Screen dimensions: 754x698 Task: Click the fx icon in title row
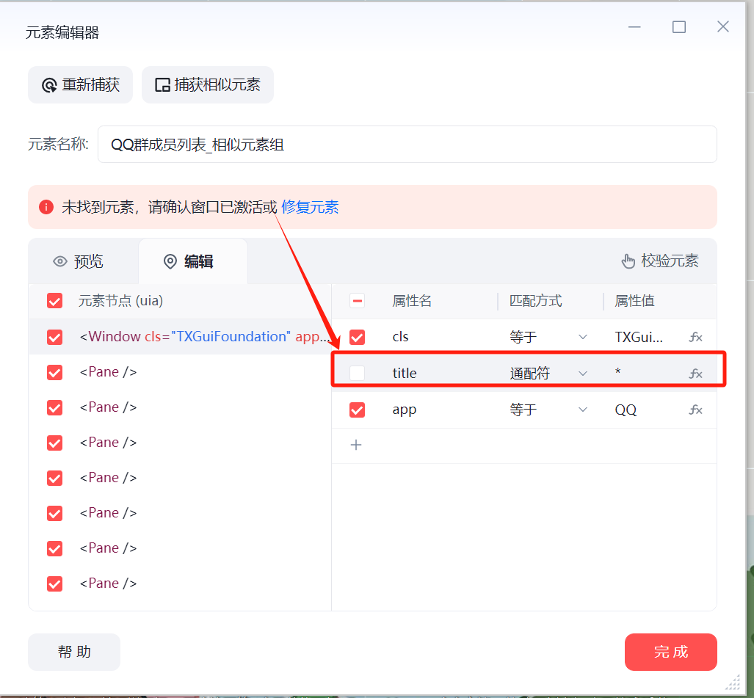point(695,374)
